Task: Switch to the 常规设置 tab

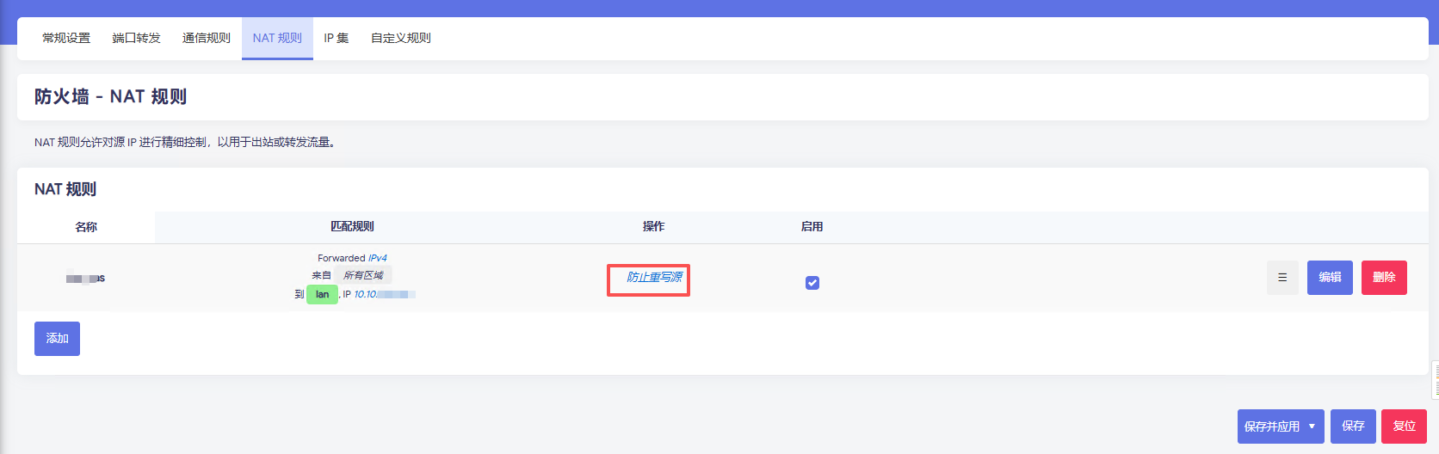Action: (x=66, y=38)
